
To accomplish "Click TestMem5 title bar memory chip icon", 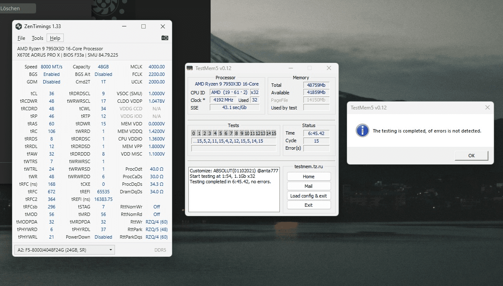I will (x=190, y=68).
